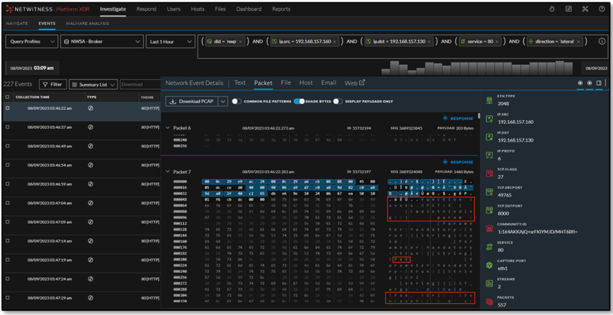Switch to the Text tab
The width and height of the screenshot is (613, 315).
[240, 83]
